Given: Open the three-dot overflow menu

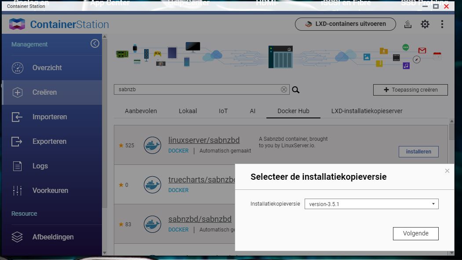Looking at the screenshot, I should (x=442, y=24).
